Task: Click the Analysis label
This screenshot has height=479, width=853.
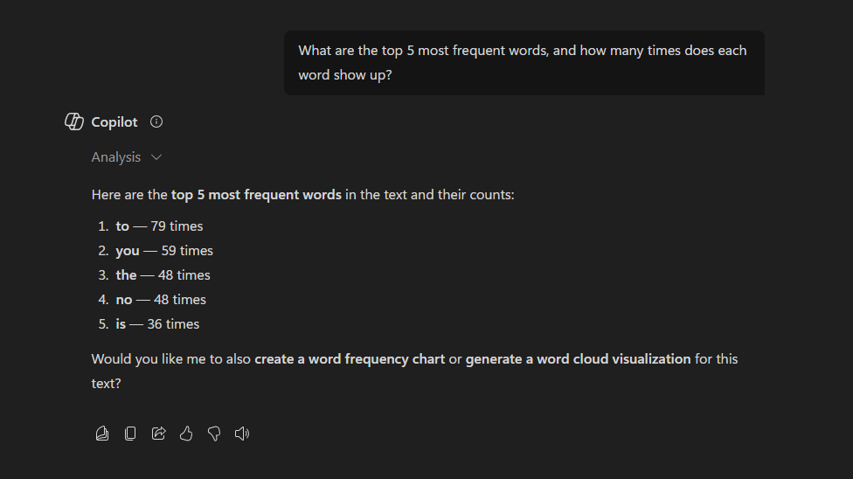Action: click(x=115, y=157)
